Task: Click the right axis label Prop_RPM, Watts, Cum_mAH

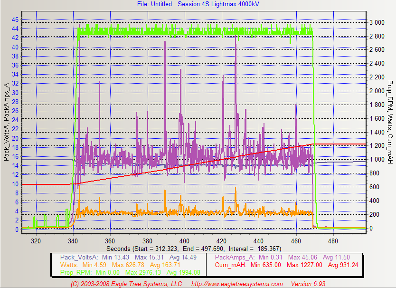Action: coord(390,121)
